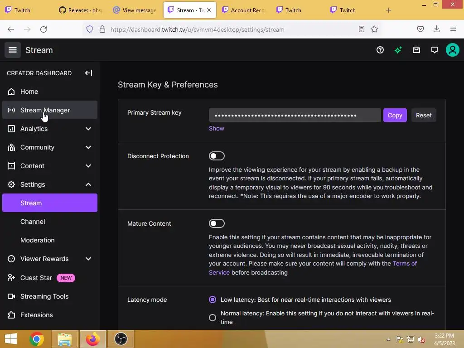This screenshot has height=348, width=464.
Task: Click the padlock site info icon
Action: point(102,29)
